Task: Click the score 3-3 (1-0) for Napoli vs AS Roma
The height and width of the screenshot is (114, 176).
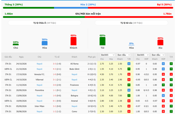Action: coord(57,64)
